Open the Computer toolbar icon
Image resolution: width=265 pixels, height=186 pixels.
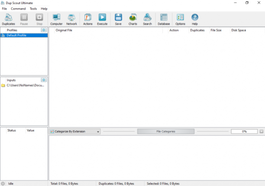pos(56,19)
